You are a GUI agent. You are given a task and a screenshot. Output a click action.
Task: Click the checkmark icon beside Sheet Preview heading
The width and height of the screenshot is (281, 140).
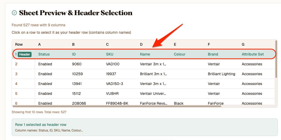(x=14, y=13)
